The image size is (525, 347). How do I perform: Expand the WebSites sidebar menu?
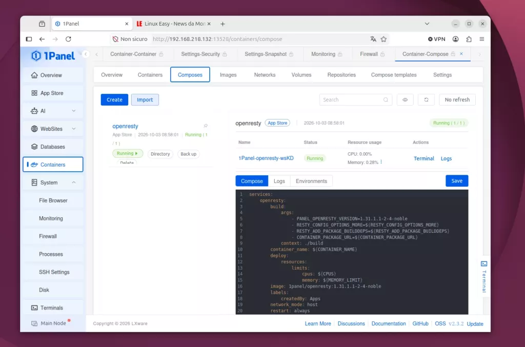click(53, 129)
